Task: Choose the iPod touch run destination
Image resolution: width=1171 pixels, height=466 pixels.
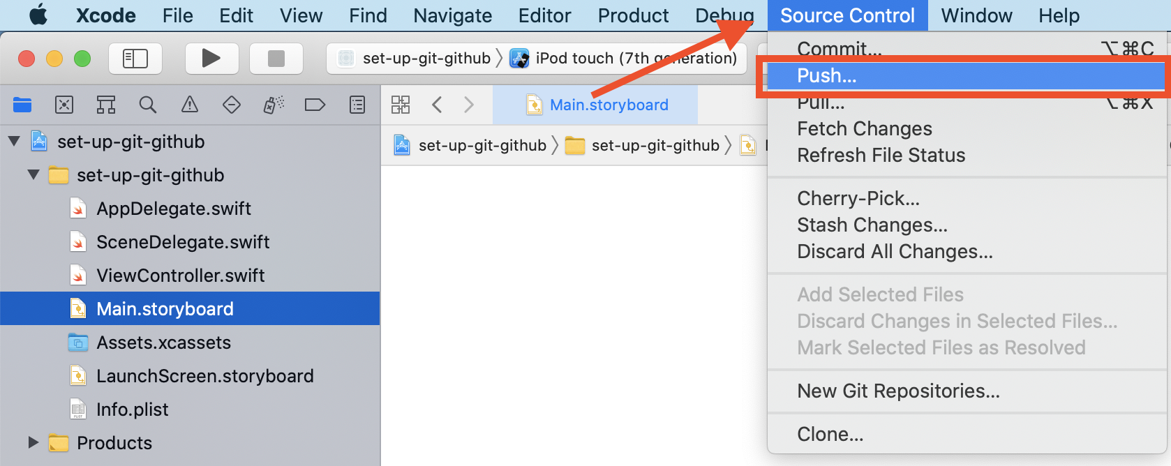Action: pos(624,59)
